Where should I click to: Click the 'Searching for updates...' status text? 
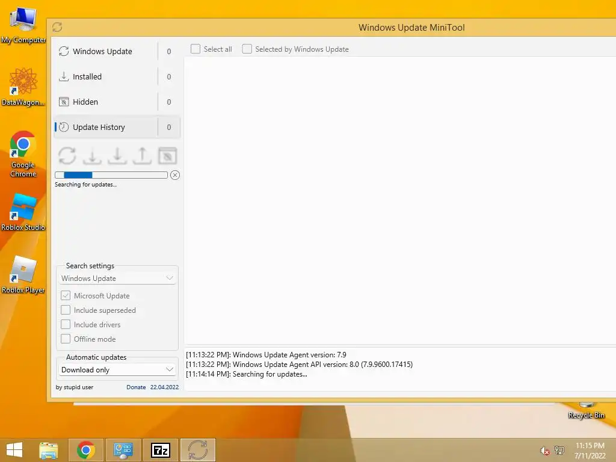[x=85, y=185]
